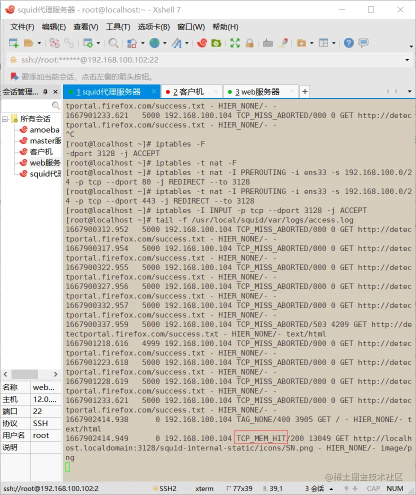Expand the 3 会话 status bar arrow
This screenshot has height=495, width=416.
[331, 488]
